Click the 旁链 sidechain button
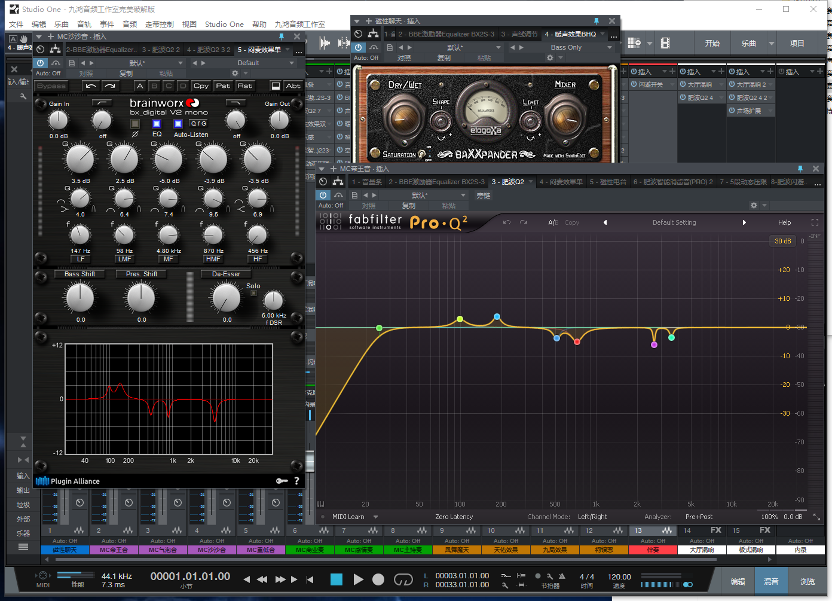 coord(483,196)
